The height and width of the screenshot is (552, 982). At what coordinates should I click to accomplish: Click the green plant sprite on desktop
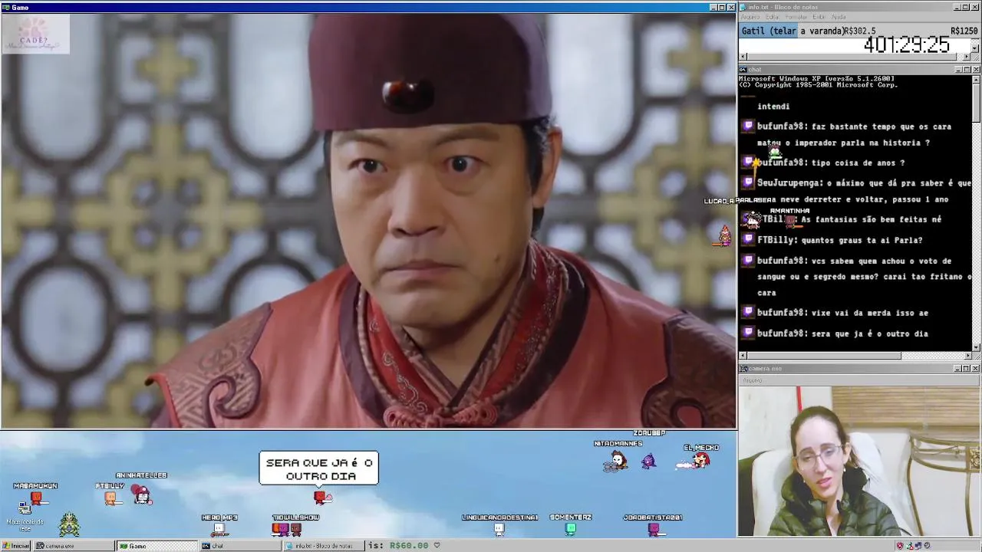click(69, 524)
